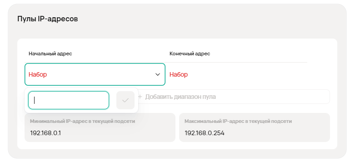Click the plus icon before Добавить диапазон пула
The height and width of the screenshot is (166, 350).
(x=140, y=97)
